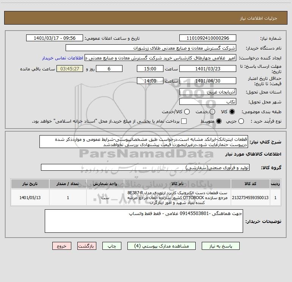Viewport: 292px width, 282px height.
Task: Select the خدمت radio button
Action: [x=212, y=112]
